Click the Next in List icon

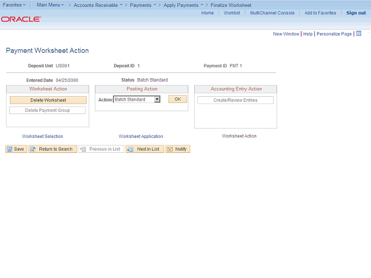130,149
